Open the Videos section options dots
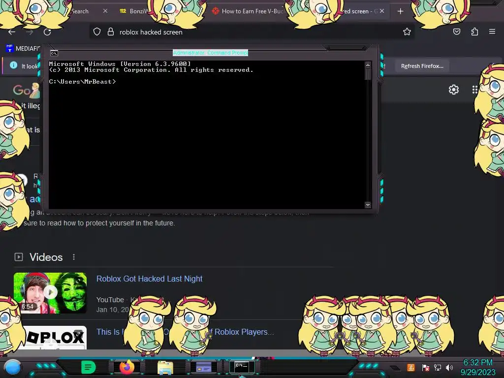The height and width of the screenshot is (378, 504). tap(74, 257)
